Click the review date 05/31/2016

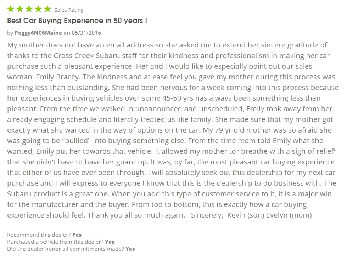point(86,33)
